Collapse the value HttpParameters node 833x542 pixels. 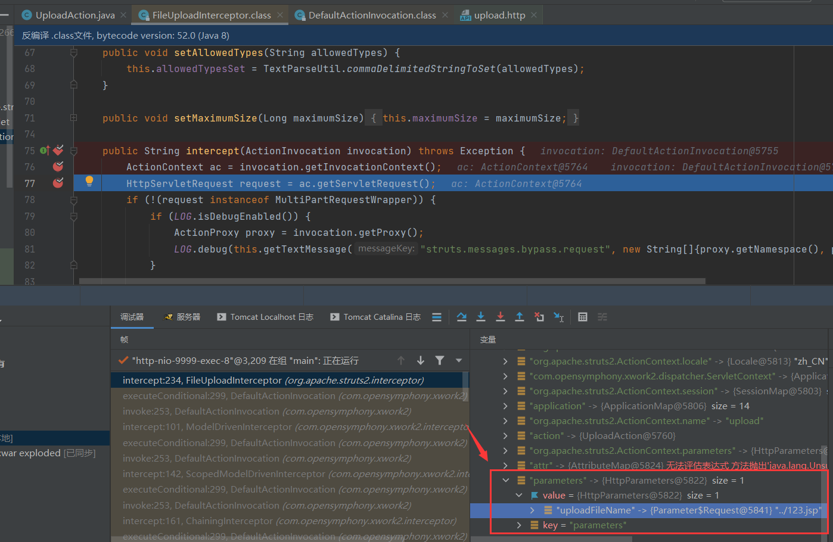(x=518, y=495)
